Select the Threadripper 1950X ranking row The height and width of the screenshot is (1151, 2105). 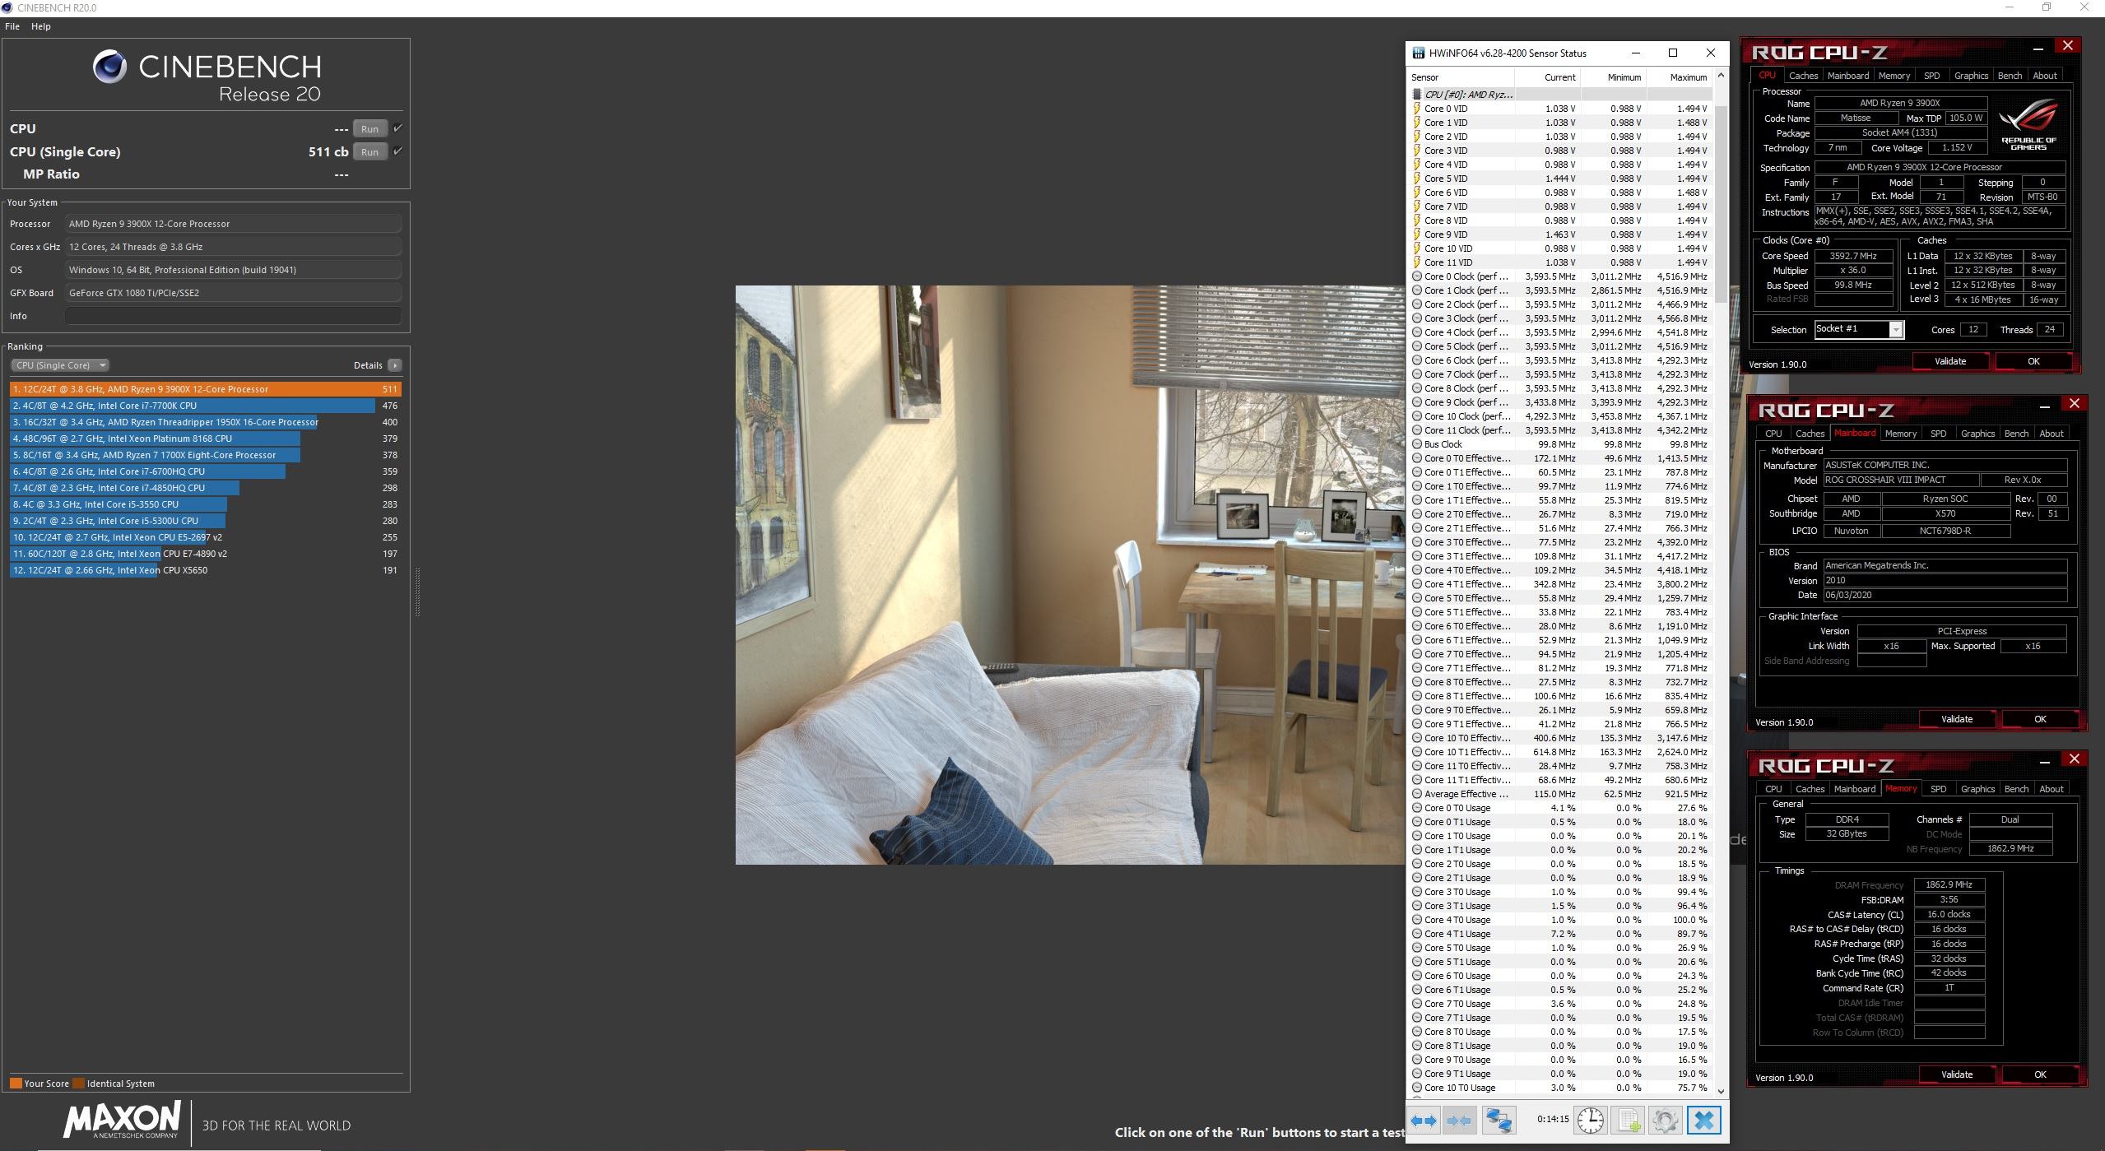pyautogui.click(x=206, y=422)
